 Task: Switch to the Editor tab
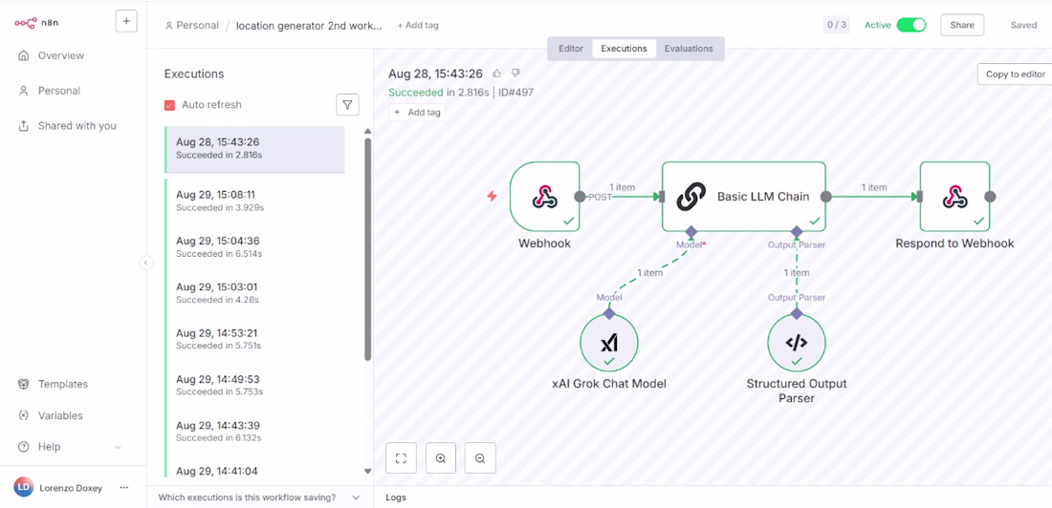pos(571,49)
